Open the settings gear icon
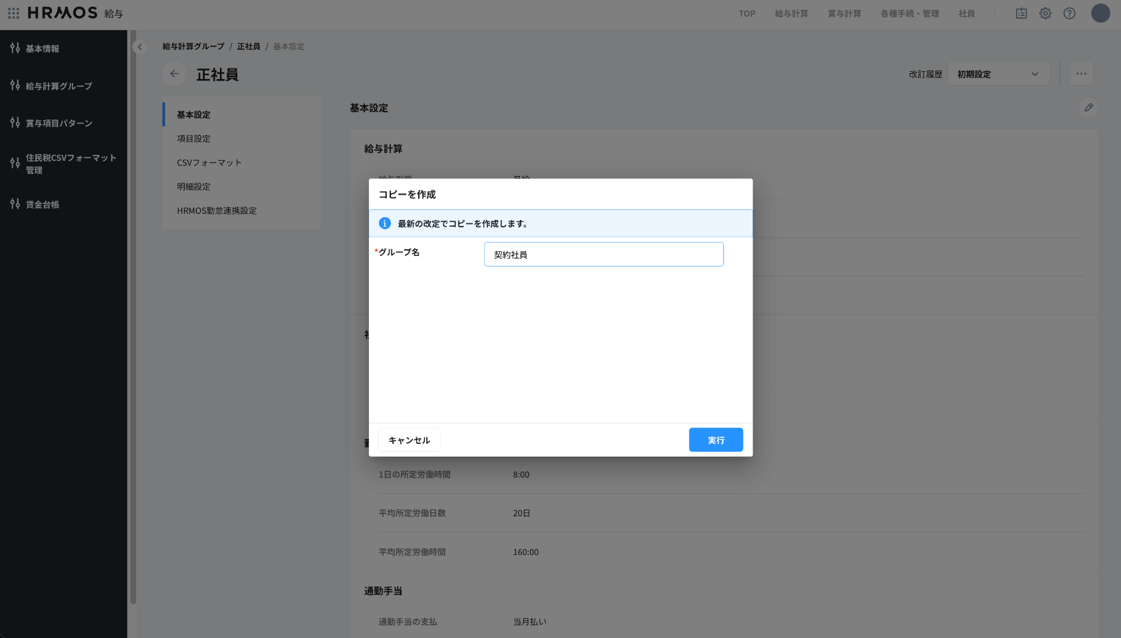 [1045, 13]
